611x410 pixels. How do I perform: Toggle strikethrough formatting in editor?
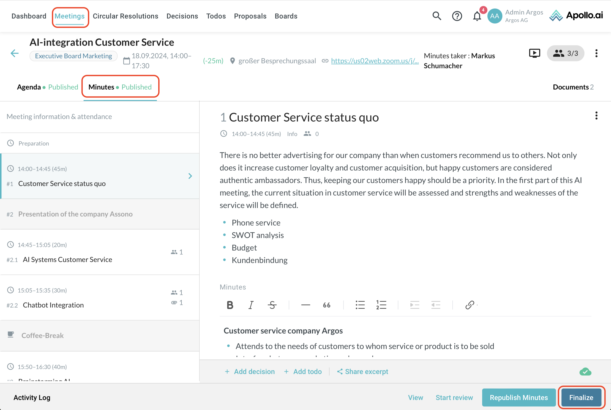coord(272,305)
